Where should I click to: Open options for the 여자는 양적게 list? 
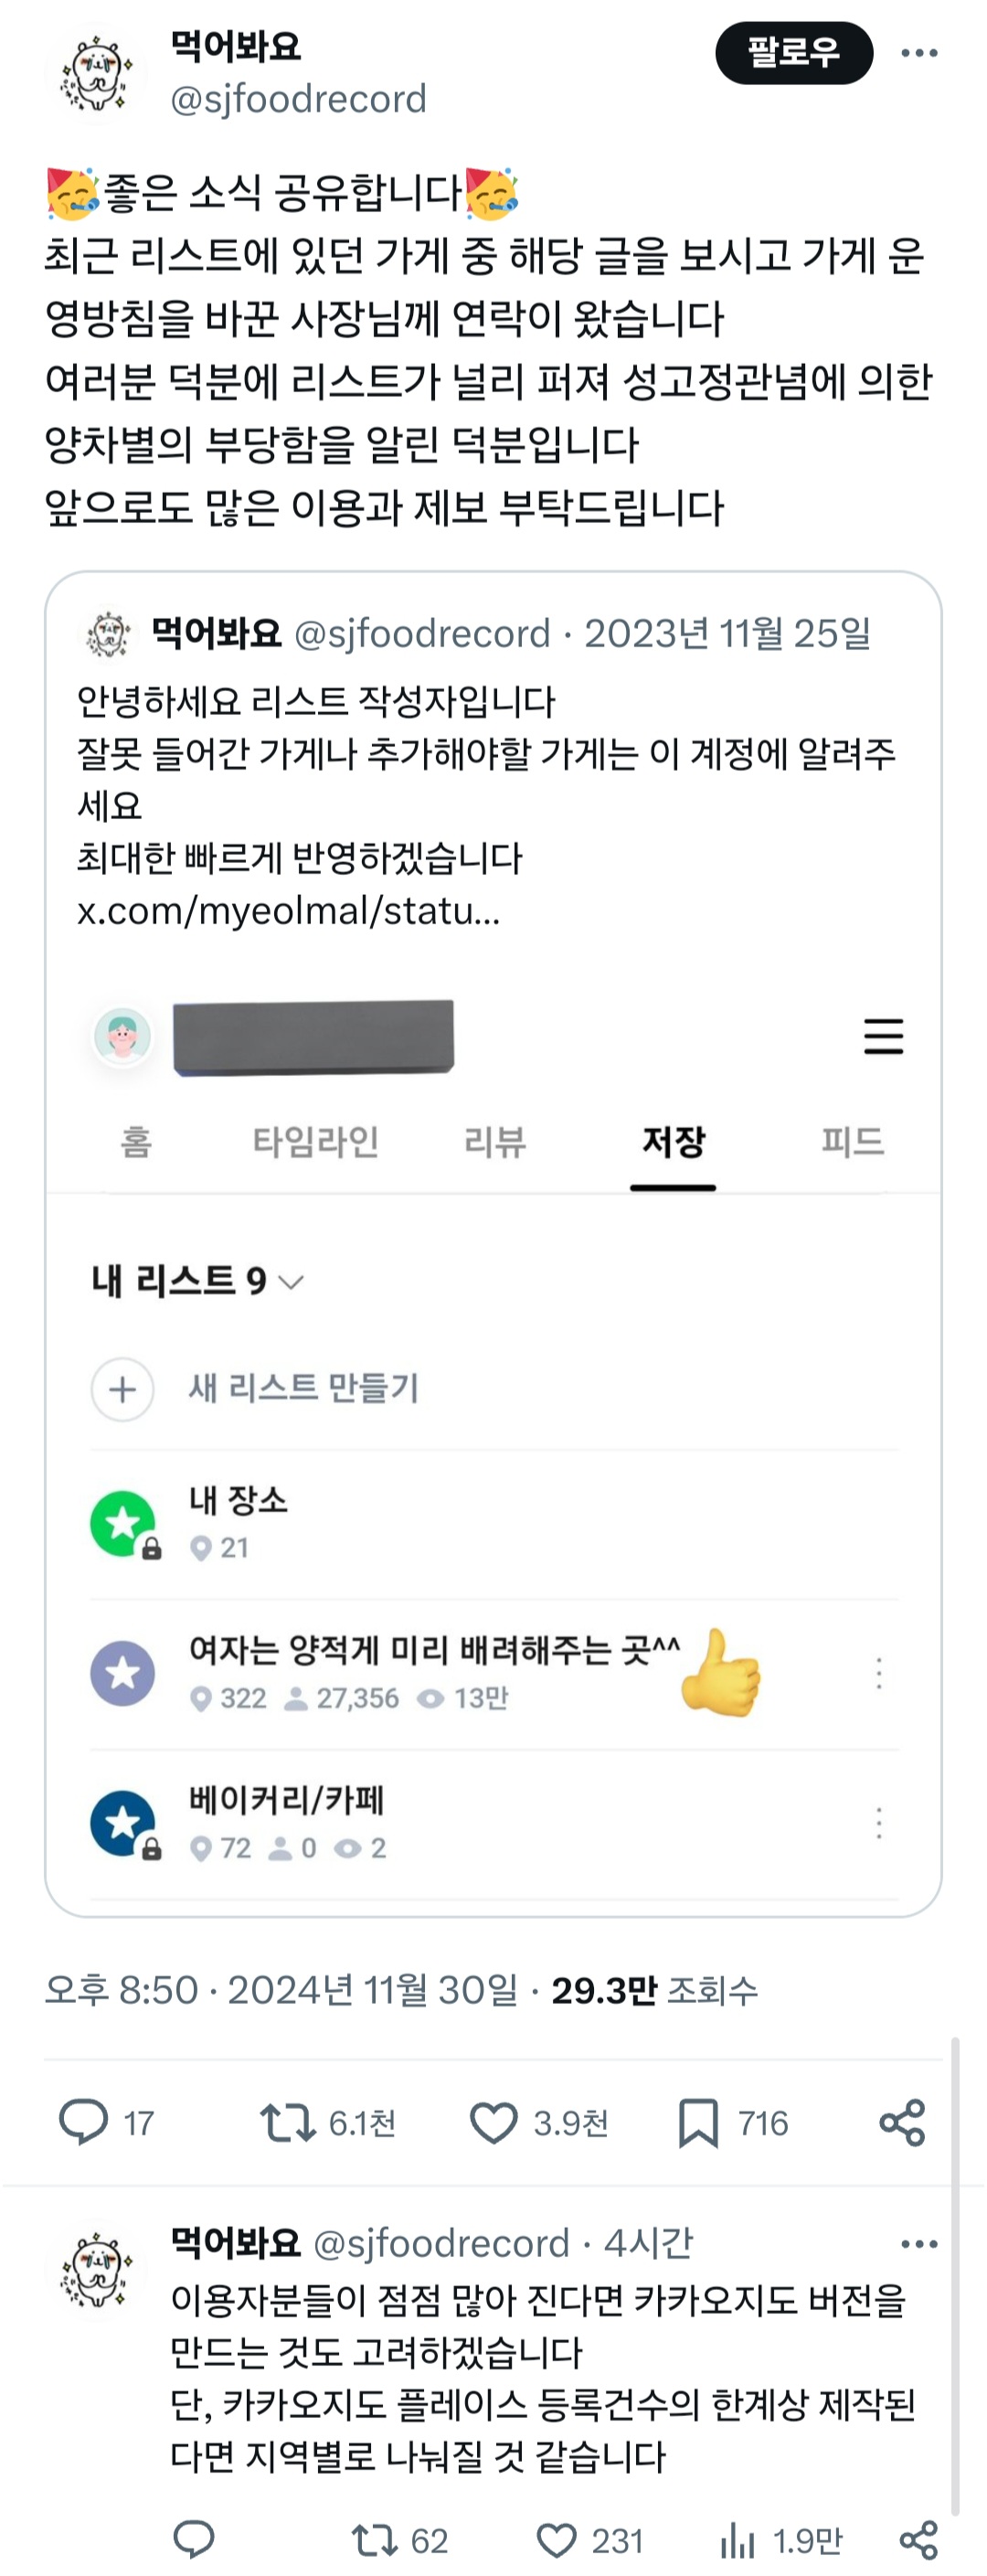(878, 1673)
